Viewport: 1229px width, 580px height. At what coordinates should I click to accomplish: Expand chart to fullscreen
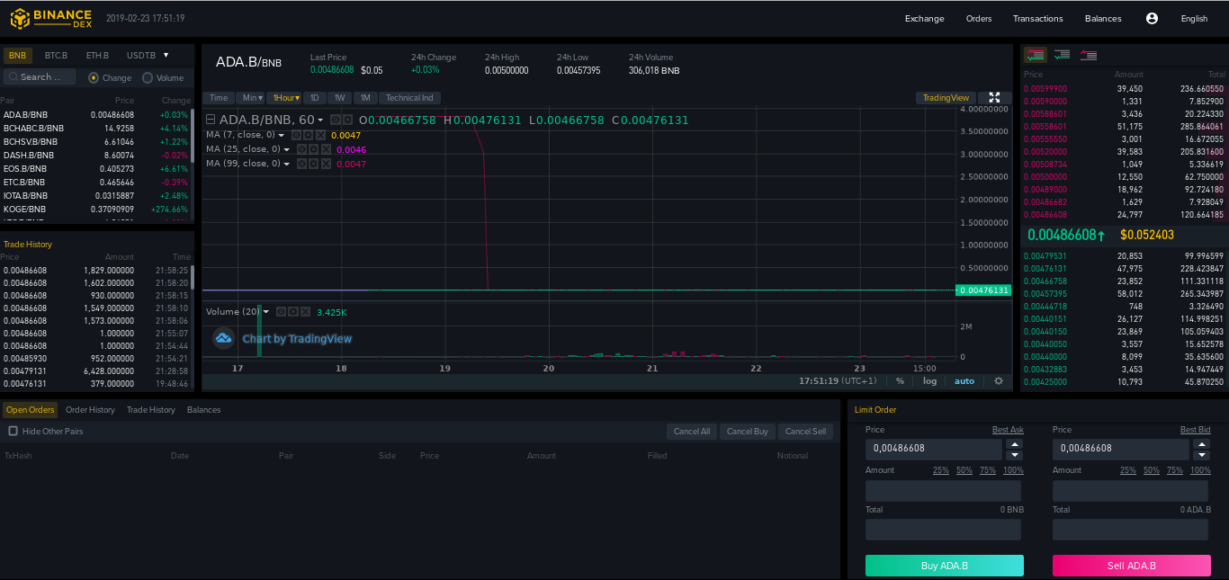(x=994, y=97)
